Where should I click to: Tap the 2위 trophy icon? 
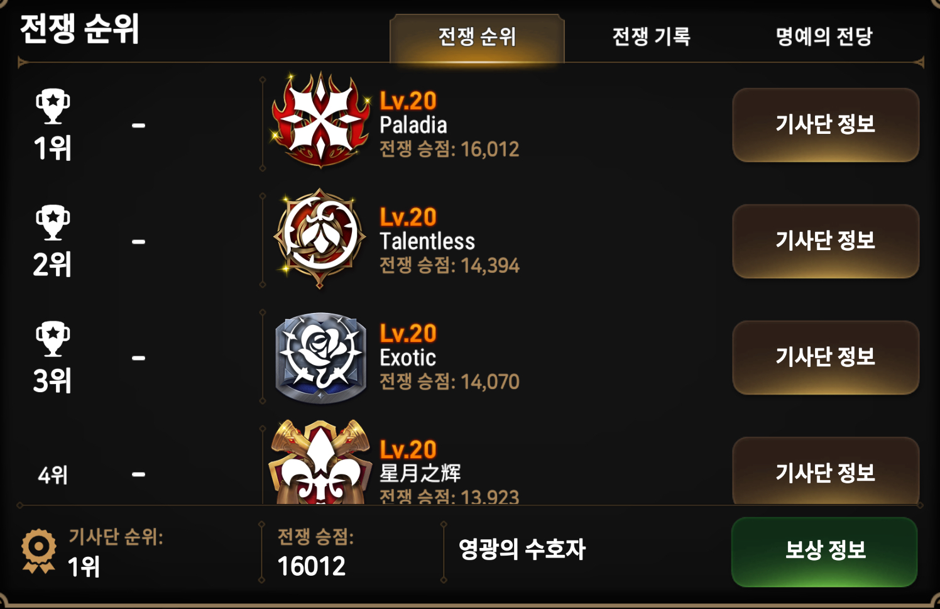53,222
